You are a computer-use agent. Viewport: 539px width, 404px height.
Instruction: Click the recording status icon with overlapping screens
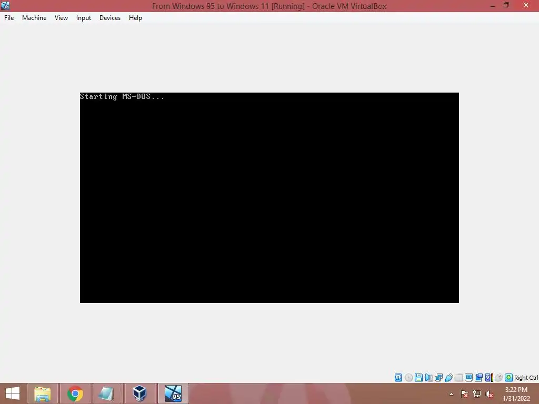tap(478, 378)
